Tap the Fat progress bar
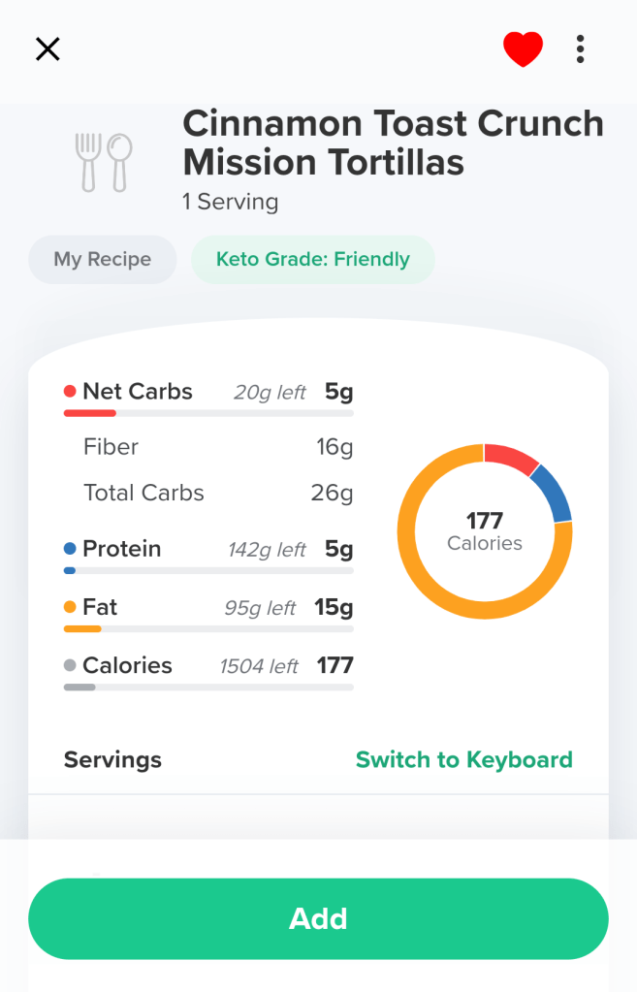This screenshot has height=992, width=637. (x=208, y=628)
